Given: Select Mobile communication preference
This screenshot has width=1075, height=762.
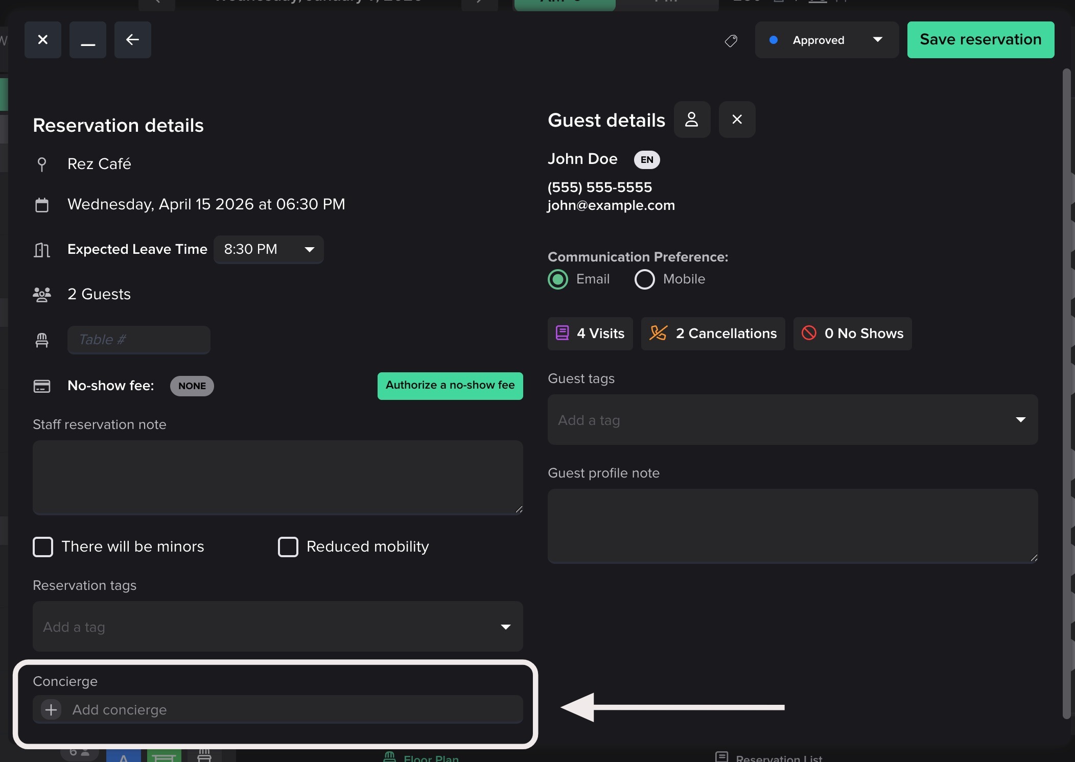Looking at the screenshot, I should 645,279.
